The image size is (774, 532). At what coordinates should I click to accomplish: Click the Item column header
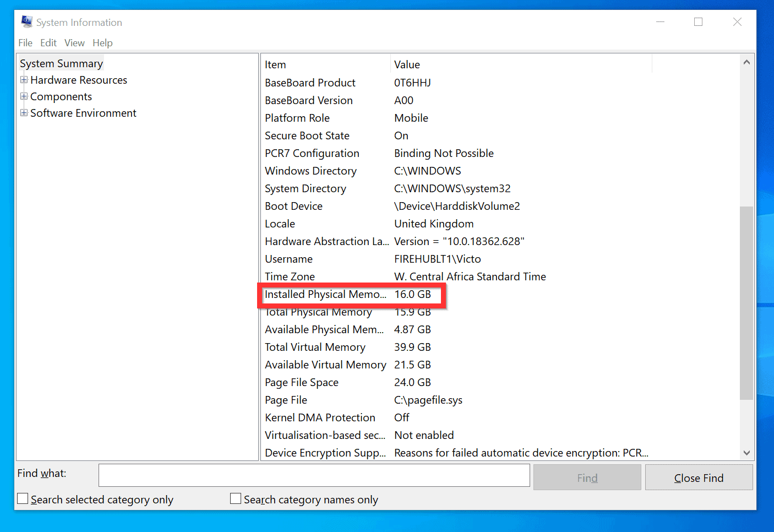[275, 64]
